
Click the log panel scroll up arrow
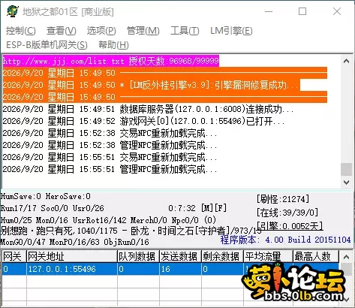pos(346,61)
